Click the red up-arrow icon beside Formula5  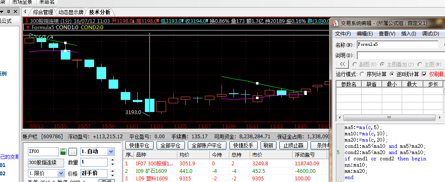[27, 27]
